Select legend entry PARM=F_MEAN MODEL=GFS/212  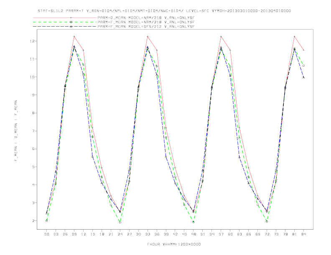click(x=146, y=27)
